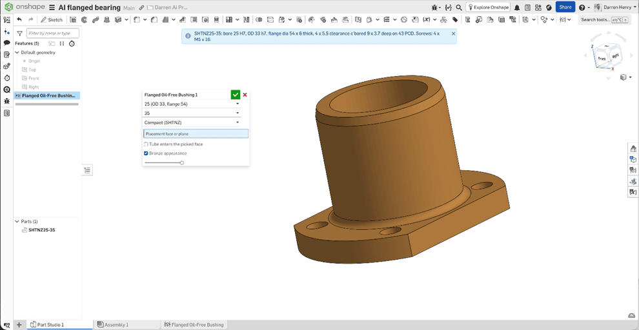Toggle the feature list collapse handle beside viewport
The width and height of the screenshot is (639, 330).
(x=87, y=170)
